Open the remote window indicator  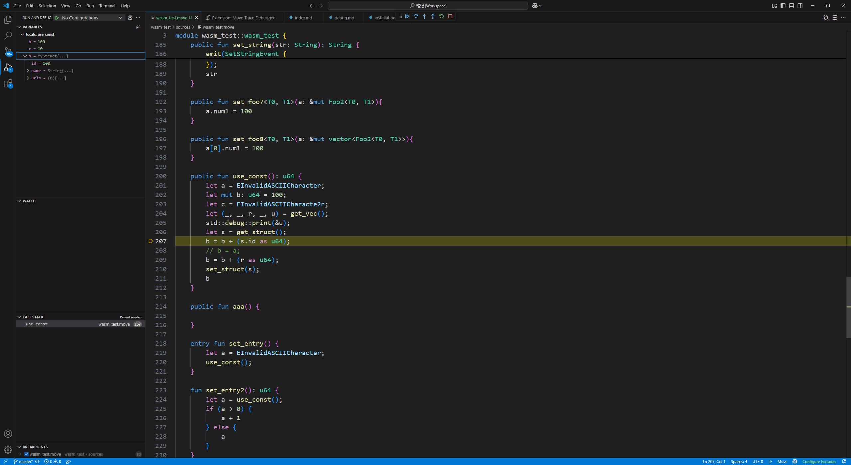pyautogui.click(x=6, y=462)
